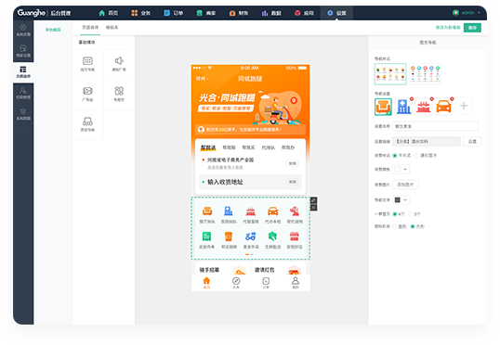Select the 代排队 tab in phone preview
Viewport: 500px width, 345px height.
point(269,147)
